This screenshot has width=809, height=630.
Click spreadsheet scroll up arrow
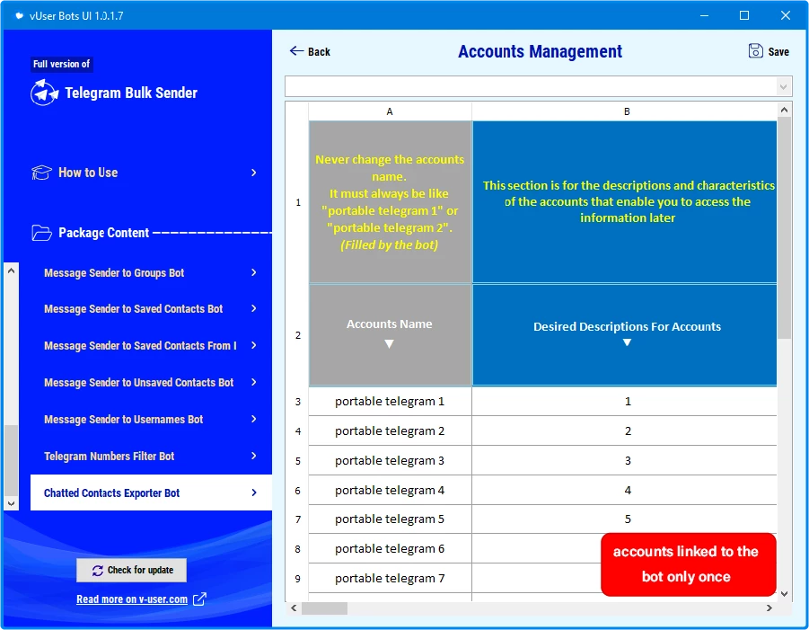point(784,110)
